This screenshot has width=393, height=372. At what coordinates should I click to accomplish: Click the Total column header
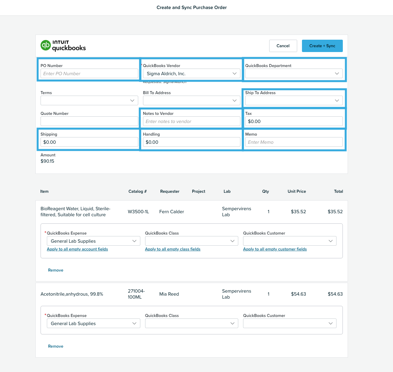[339, 191]
